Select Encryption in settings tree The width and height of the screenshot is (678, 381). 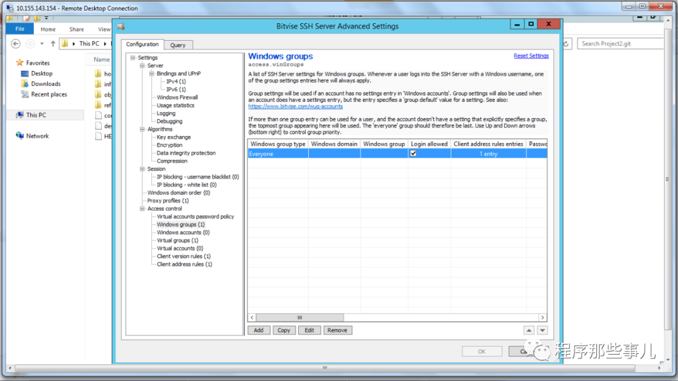[x=169, y=146]
